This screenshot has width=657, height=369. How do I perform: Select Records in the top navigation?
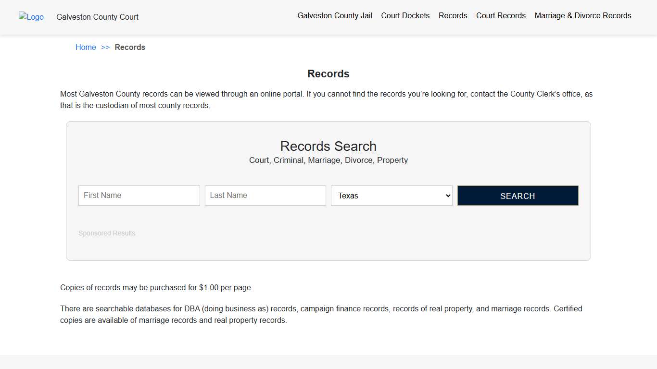point(453,15)
